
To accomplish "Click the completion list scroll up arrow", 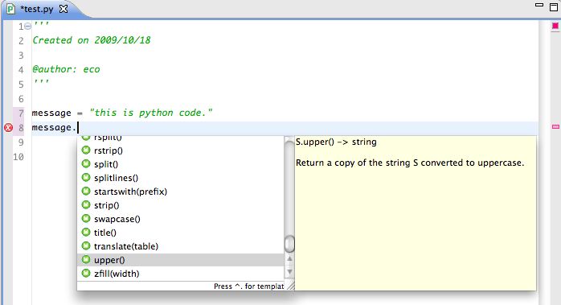I will coord(289,259).
